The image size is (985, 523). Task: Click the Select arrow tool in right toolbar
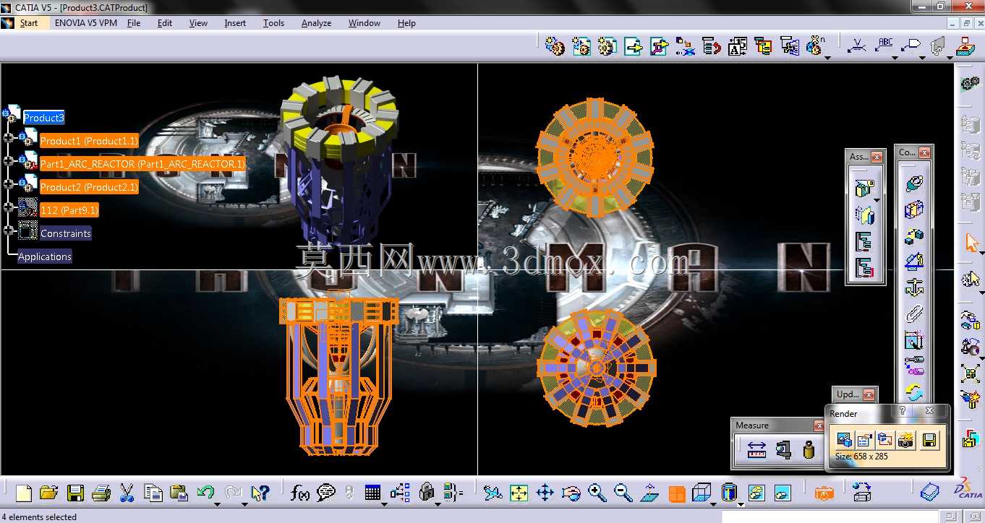pos(971,242)
